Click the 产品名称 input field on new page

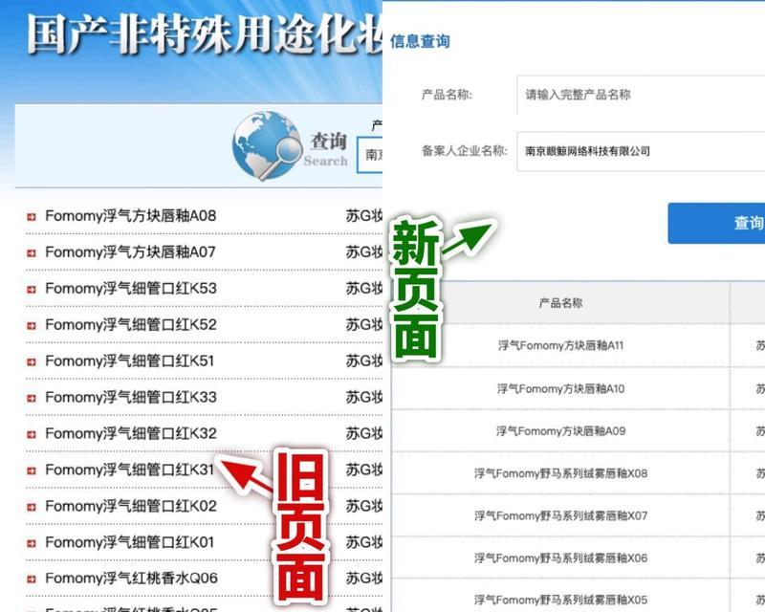[641, 95]
